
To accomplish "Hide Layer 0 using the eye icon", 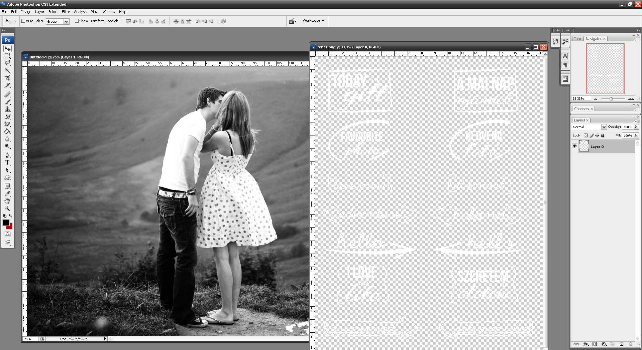I will (574, 146).
